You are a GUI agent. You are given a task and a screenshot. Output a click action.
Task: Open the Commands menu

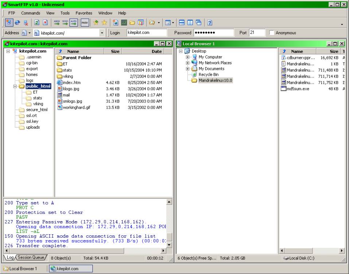pyautogui.click(x=31, y=13)
